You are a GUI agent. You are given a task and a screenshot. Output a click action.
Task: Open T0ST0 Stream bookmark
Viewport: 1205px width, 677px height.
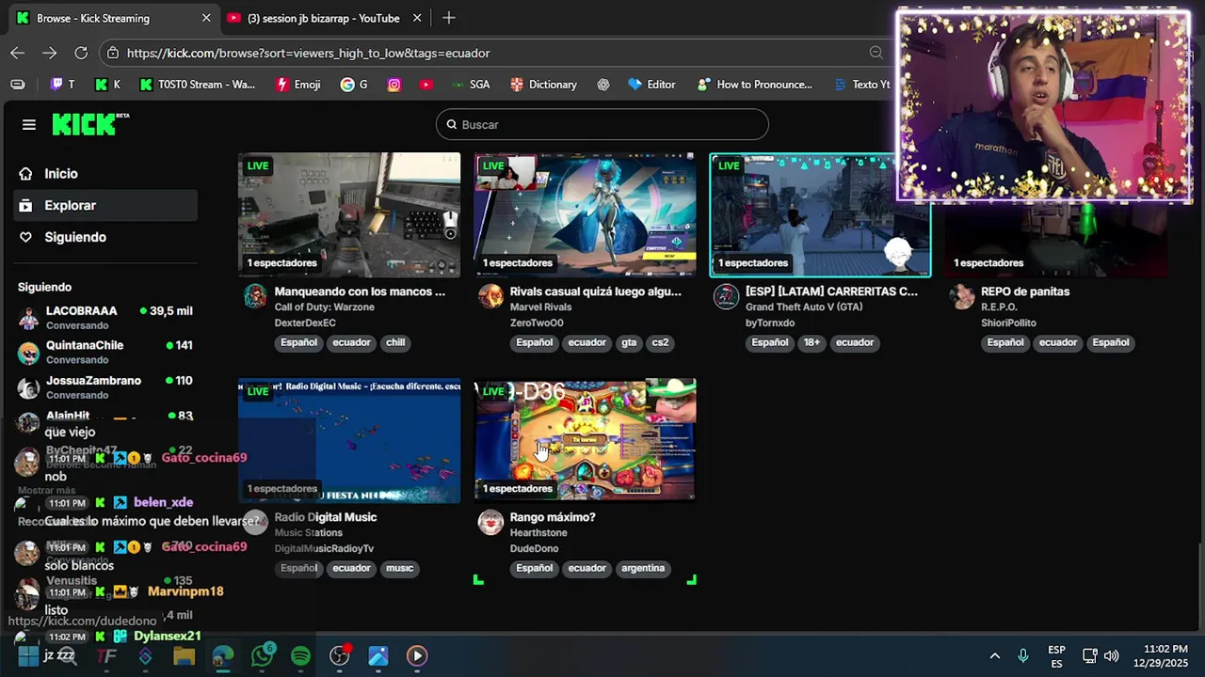pyautogui.click(x=197, y=84)
